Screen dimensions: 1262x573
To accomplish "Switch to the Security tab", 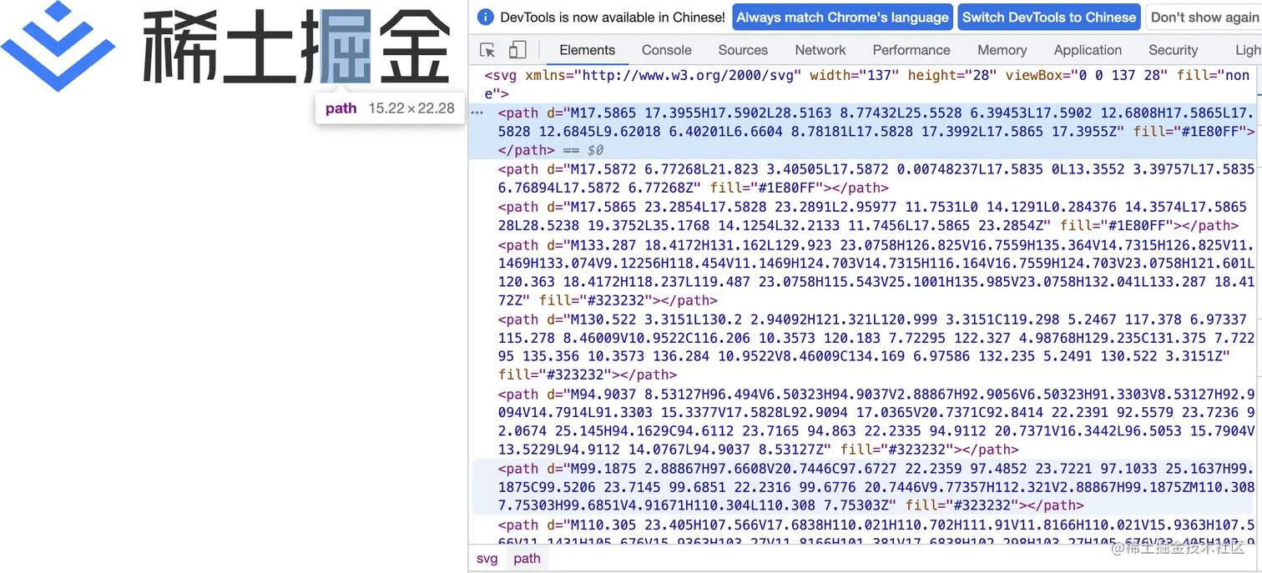I will 1173,50.
